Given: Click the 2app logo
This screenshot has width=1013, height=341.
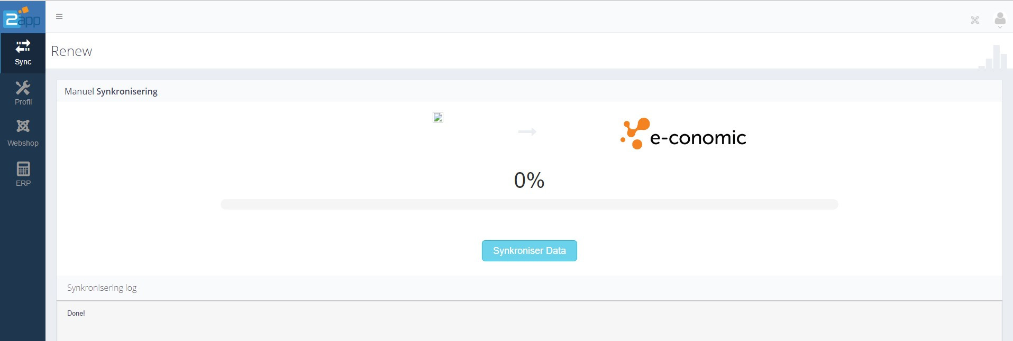Looking at the screenshot, I should click(x=22, y=16).
